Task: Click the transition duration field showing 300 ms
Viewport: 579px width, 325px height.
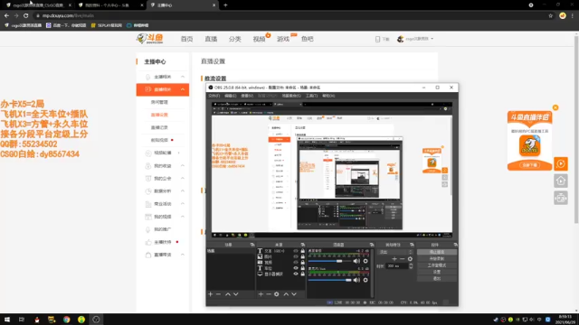Action: coord(397,266)
